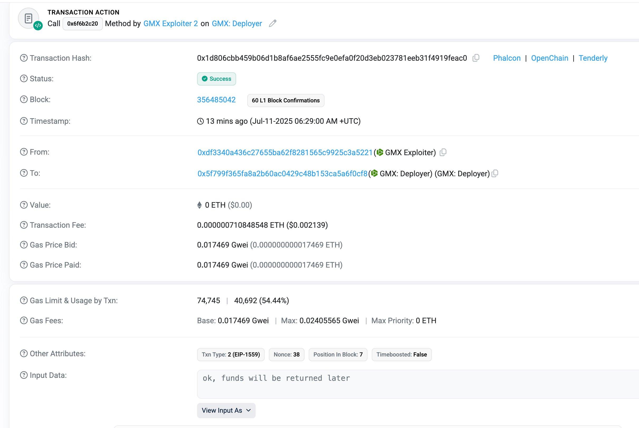639x428 pixels.
Task: Copy the transaction hash
Action: (x=476, y=58)
